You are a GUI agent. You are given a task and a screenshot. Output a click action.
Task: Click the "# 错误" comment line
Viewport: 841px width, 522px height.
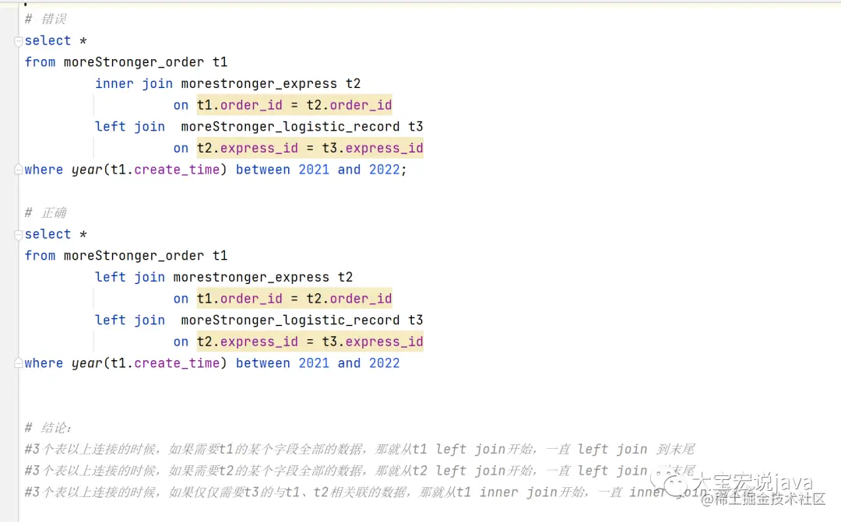click(46, 19)
